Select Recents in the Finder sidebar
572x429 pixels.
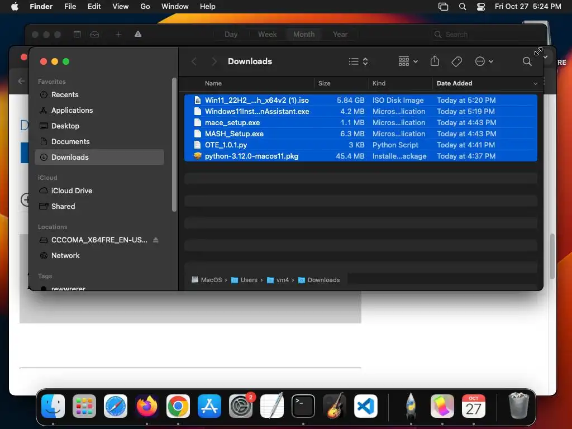pos(99,95)
